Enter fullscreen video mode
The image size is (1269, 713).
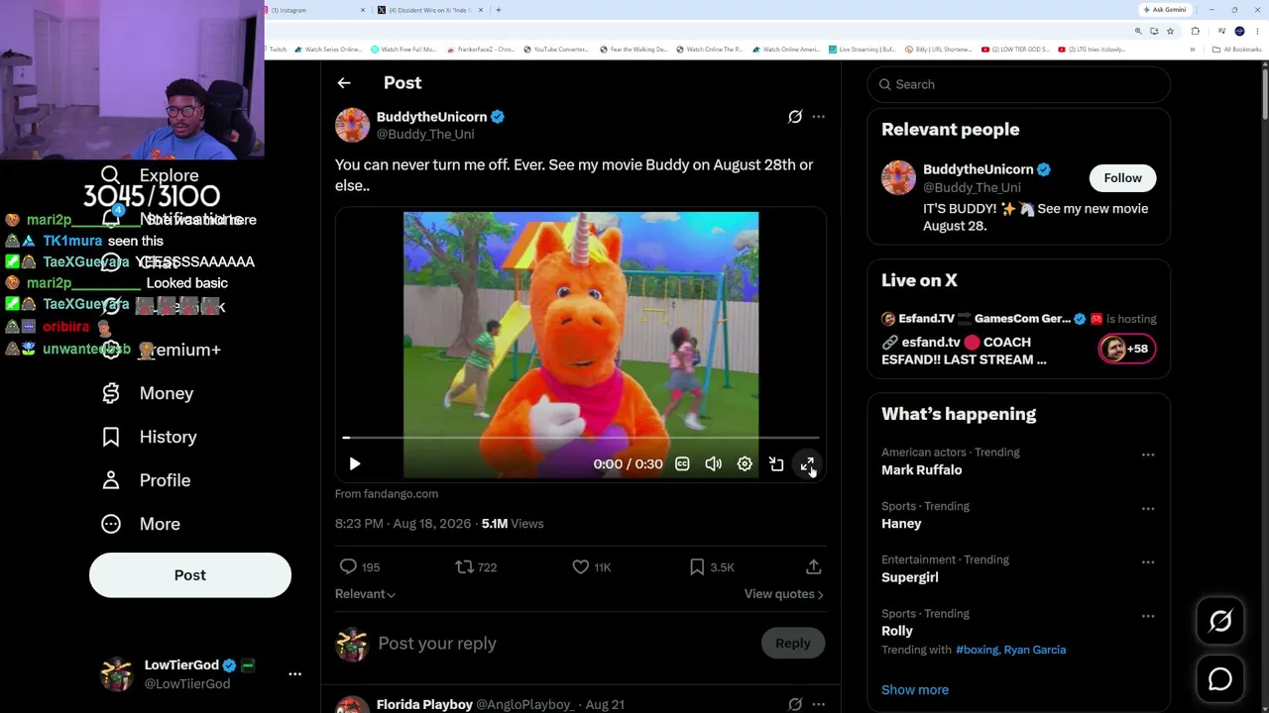(x=807, y=463)
